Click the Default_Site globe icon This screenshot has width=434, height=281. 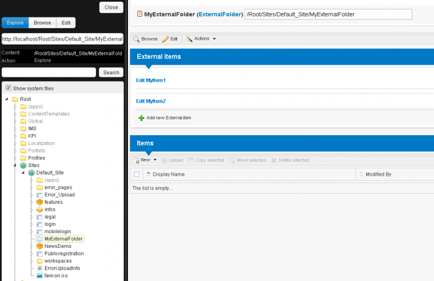pyautogui.click(x=31, y=173)
